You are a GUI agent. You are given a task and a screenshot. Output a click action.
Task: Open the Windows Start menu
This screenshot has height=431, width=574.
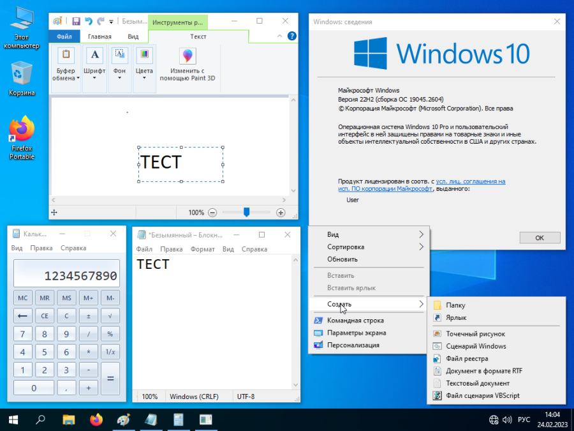13,420
